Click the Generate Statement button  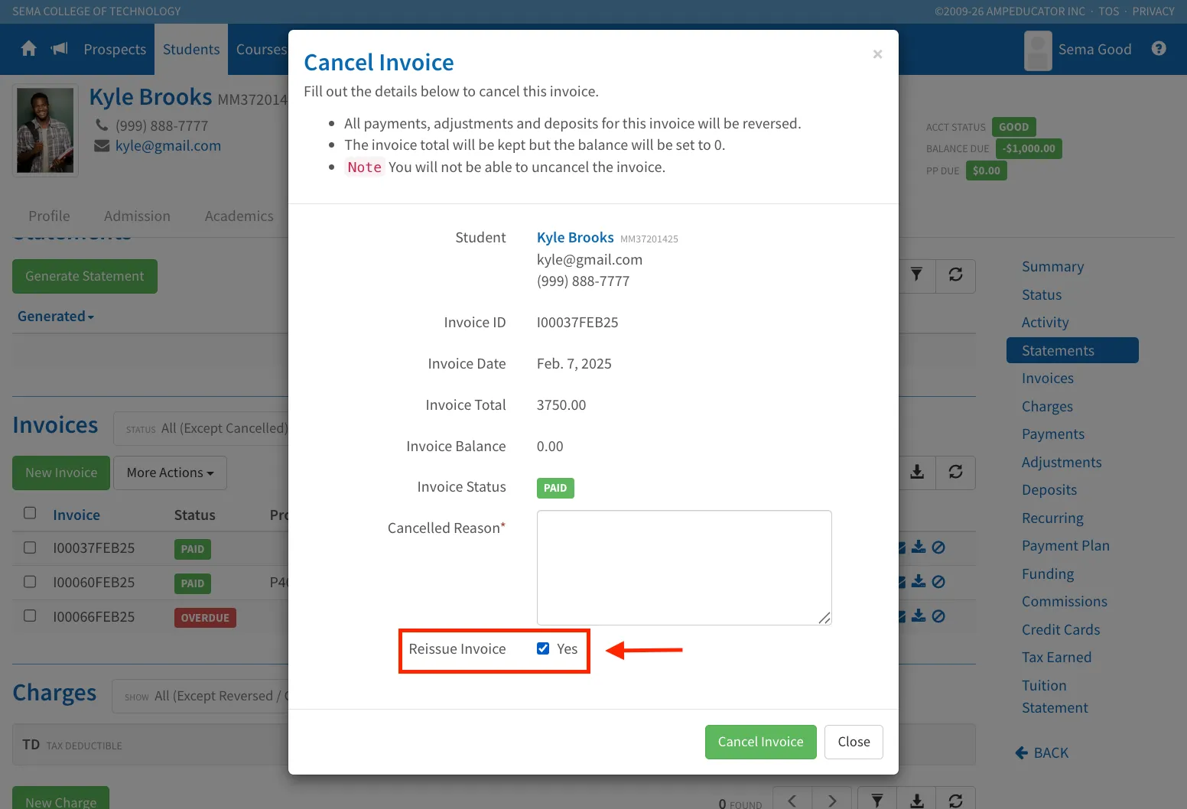(85, 276)
